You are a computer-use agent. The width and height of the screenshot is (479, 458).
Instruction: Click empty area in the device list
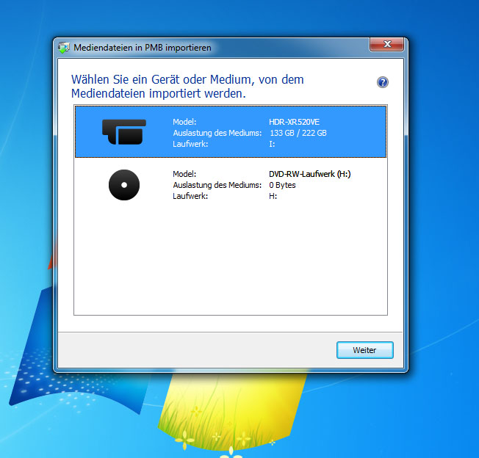click(231, 264)
